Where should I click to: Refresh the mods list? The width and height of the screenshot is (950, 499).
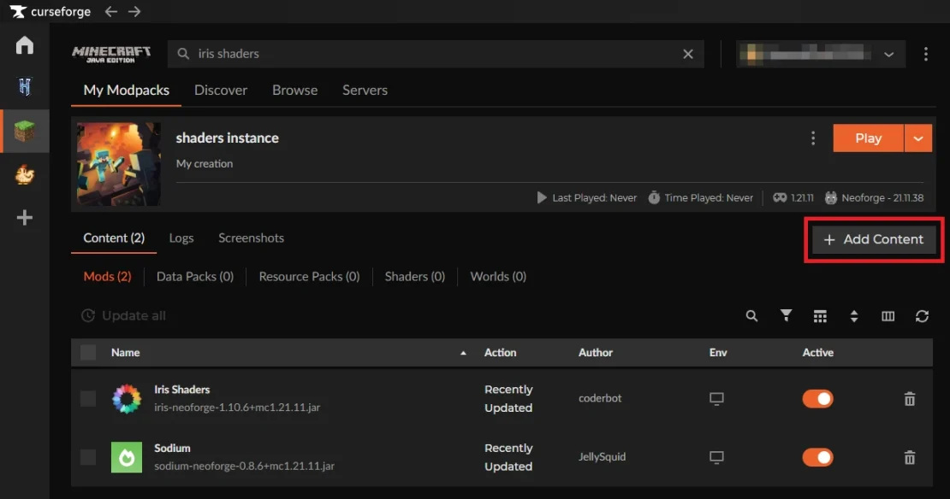(x=922, y=316)
